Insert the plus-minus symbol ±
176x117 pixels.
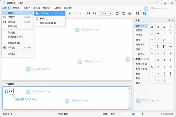[x=164, y=53]
